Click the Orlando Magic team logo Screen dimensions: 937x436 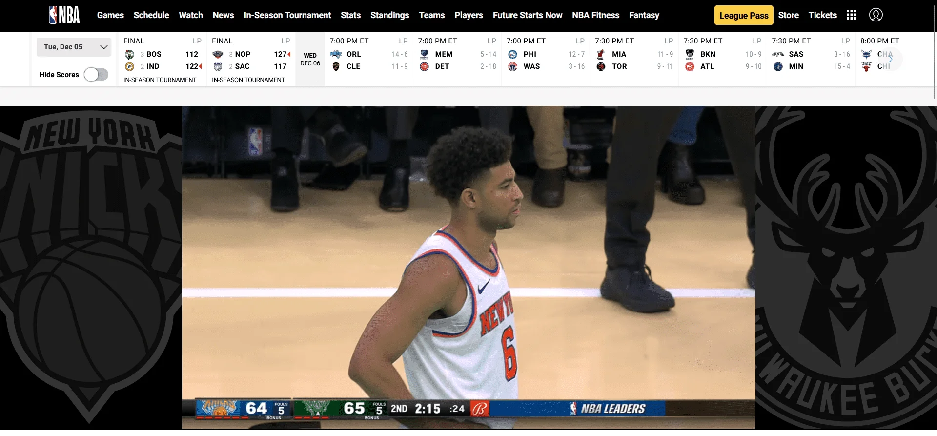click(x=336, y=54)
